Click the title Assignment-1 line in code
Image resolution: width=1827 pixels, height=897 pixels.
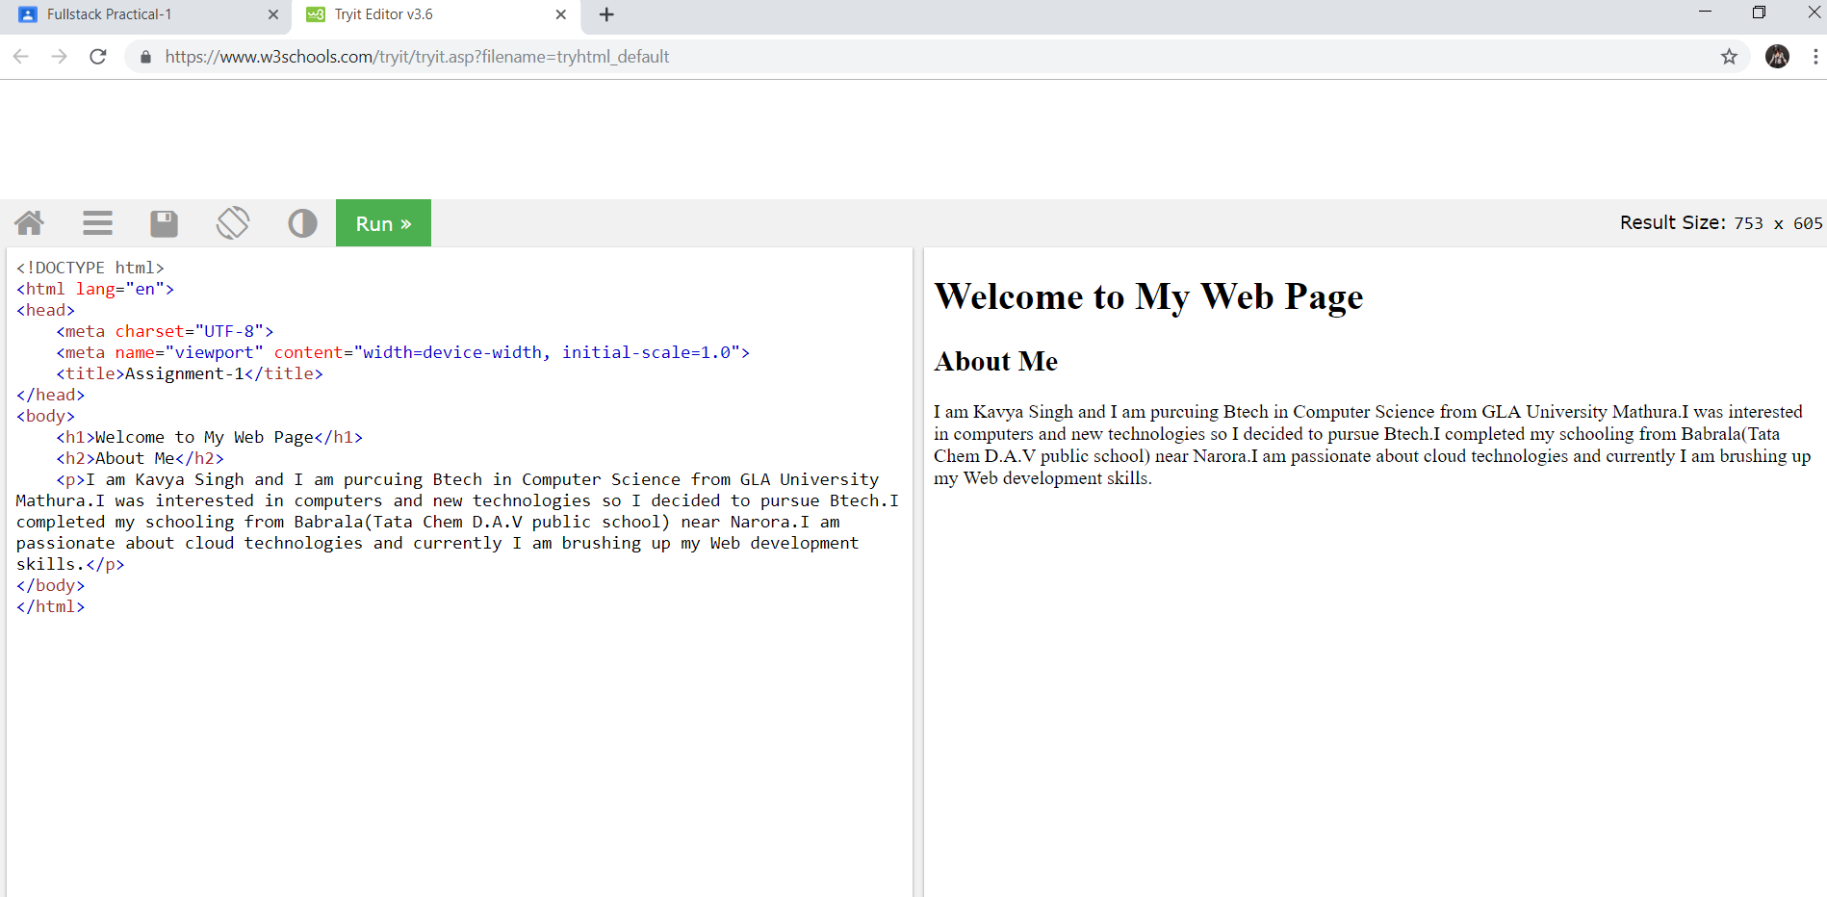(x=190, y=373)
